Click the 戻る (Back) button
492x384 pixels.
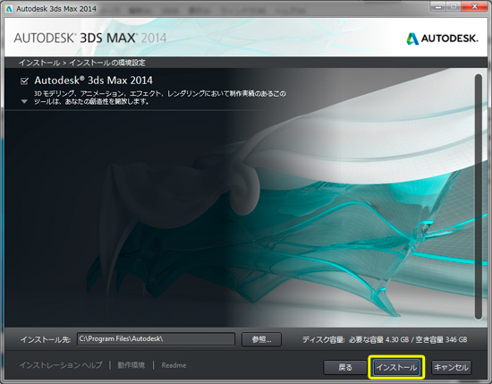(x=345, y=367)
